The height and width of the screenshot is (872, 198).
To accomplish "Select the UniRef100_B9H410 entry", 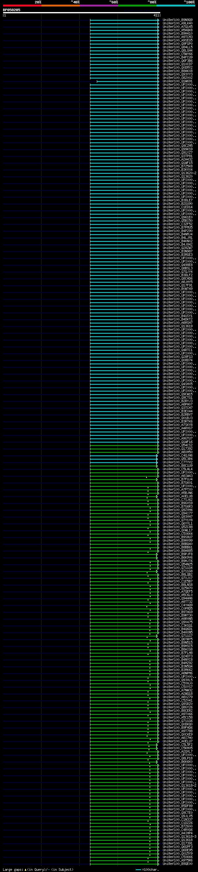I will 178,33.
